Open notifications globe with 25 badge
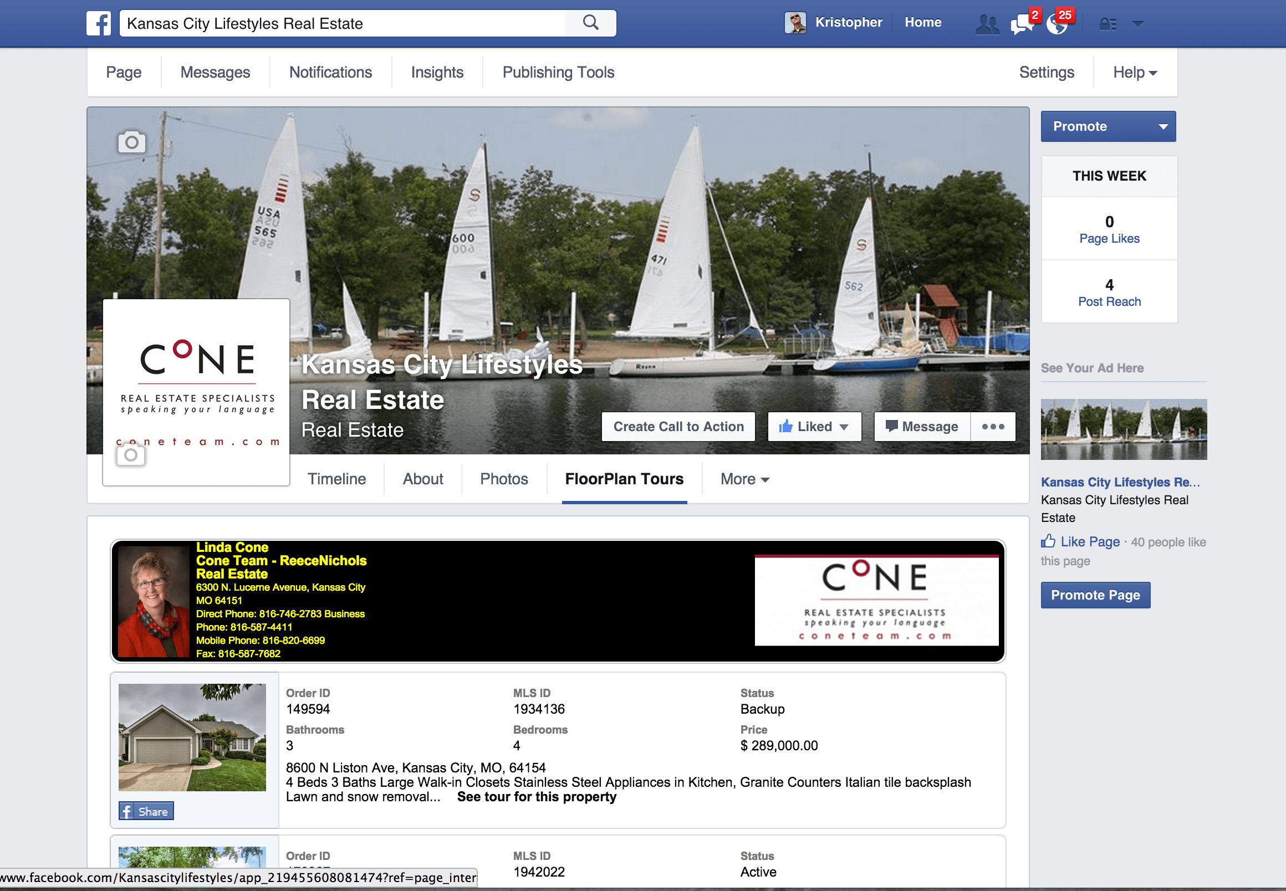Screen dimensions: 1286x891 tap(1058, 24)
